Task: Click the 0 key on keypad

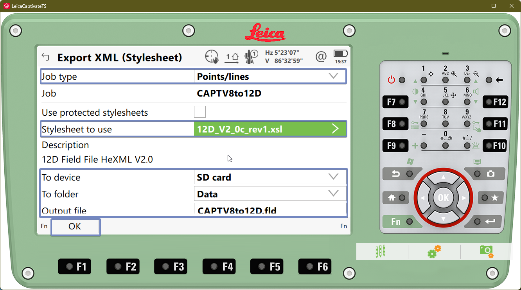Action: (x=446, y=146)
